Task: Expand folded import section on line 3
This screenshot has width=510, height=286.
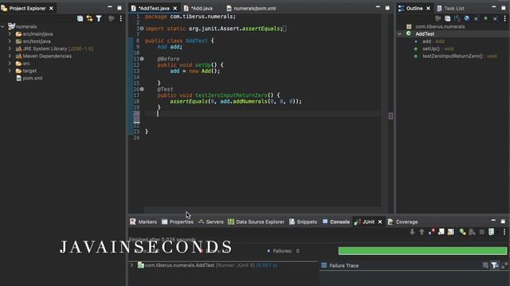Action: point(142,29)
